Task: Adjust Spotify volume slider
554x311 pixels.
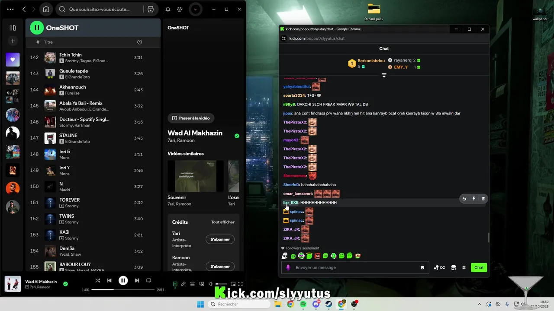Action: click(221, 284)
